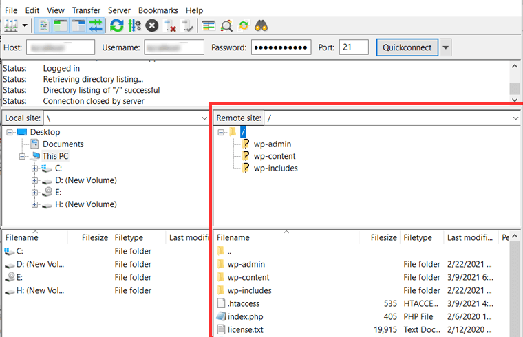Open the Site Manager icon
The image size is (523, 337).
coord(11,26)
